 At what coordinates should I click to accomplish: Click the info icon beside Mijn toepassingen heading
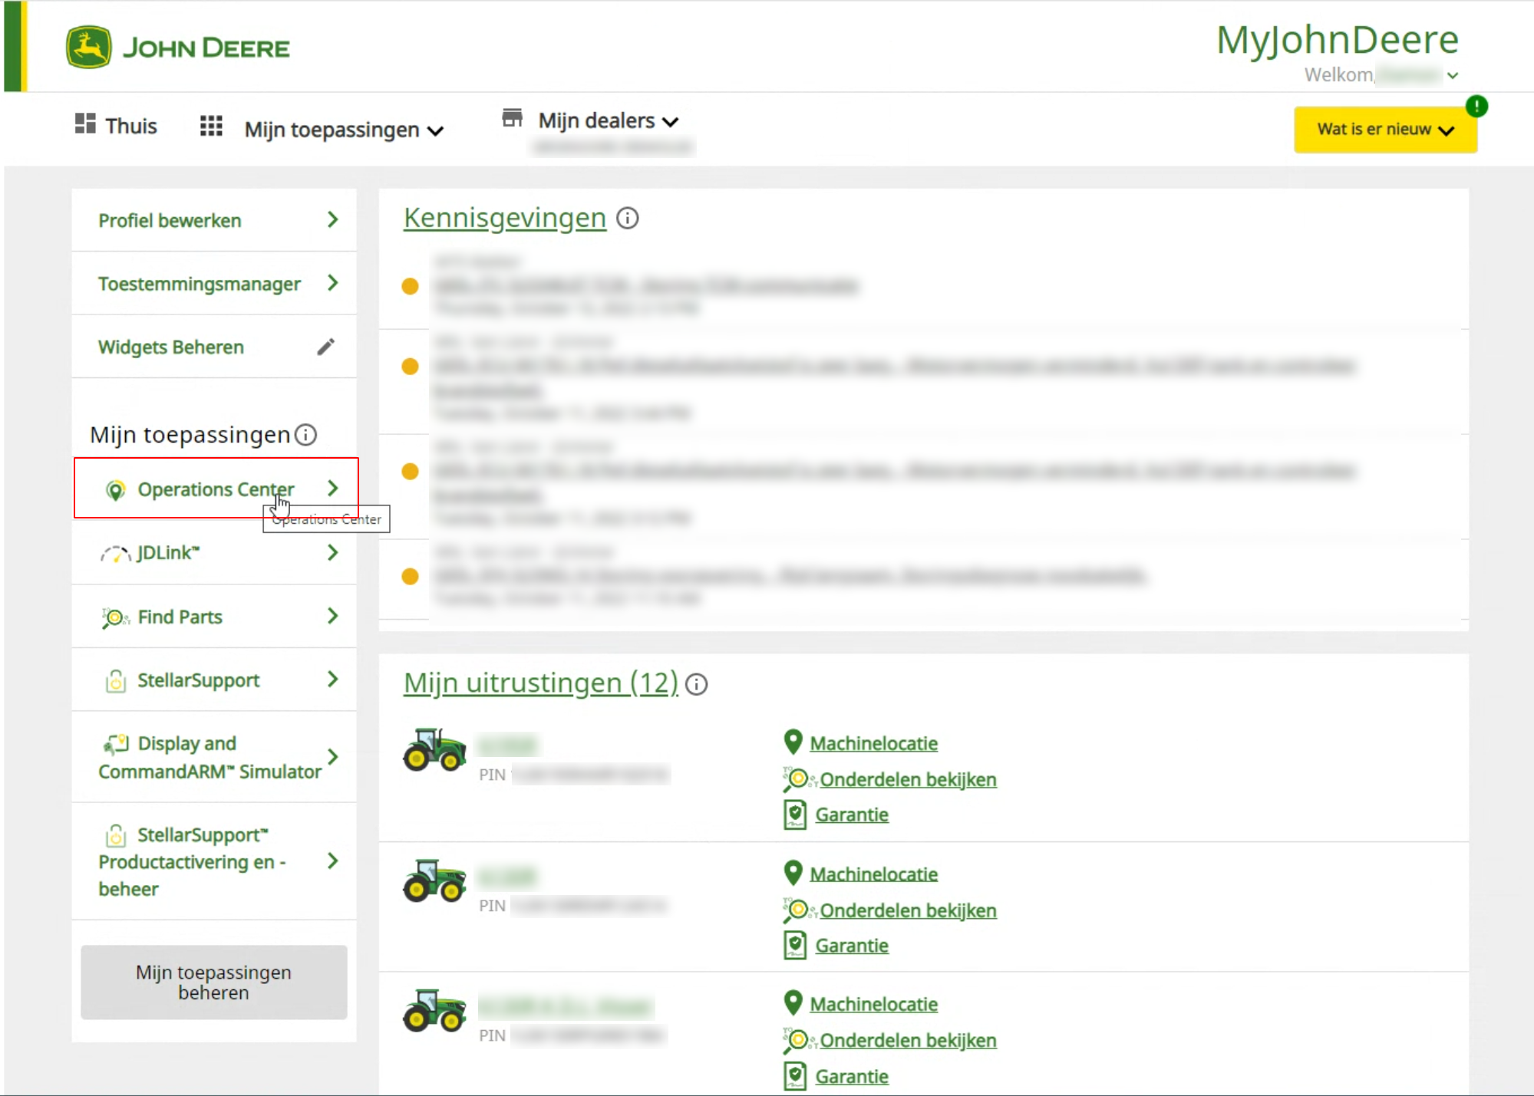305,435
